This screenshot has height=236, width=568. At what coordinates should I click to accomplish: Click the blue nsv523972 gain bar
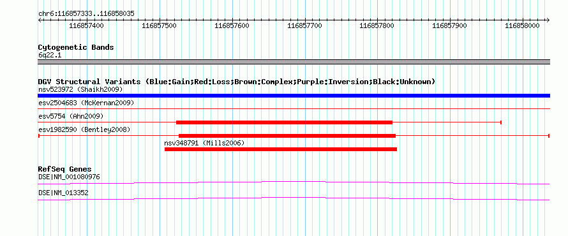(x=294, y=96)
